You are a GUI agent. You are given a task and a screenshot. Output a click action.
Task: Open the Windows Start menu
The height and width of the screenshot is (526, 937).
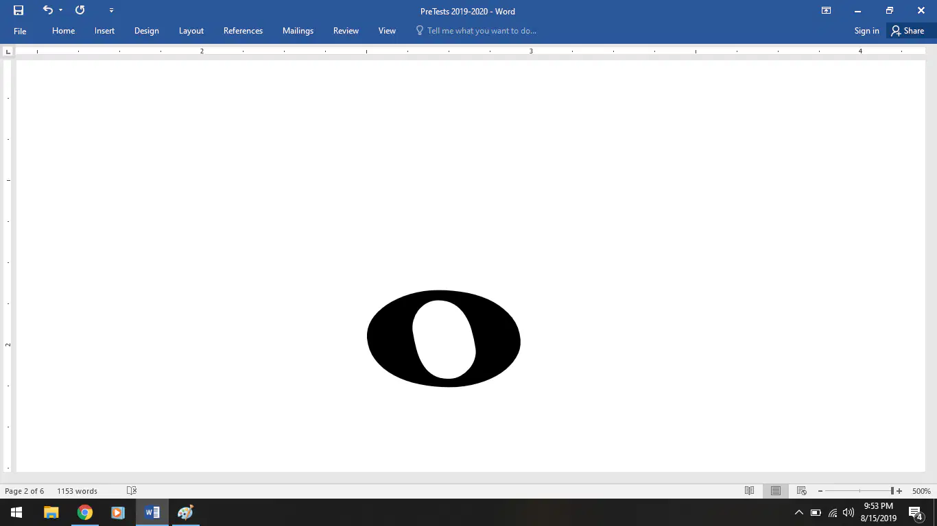coord(16,512)
